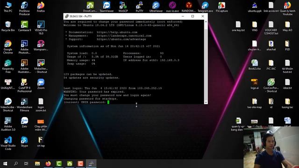Open taskbar Search
The height and width of the screenshot is (168, 299).
tap(16, 164)
